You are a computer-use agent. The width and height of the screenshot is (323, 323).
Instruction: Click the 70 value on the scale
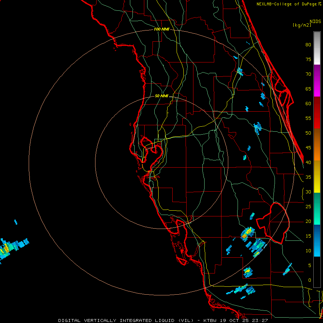[x=308, y=74]
